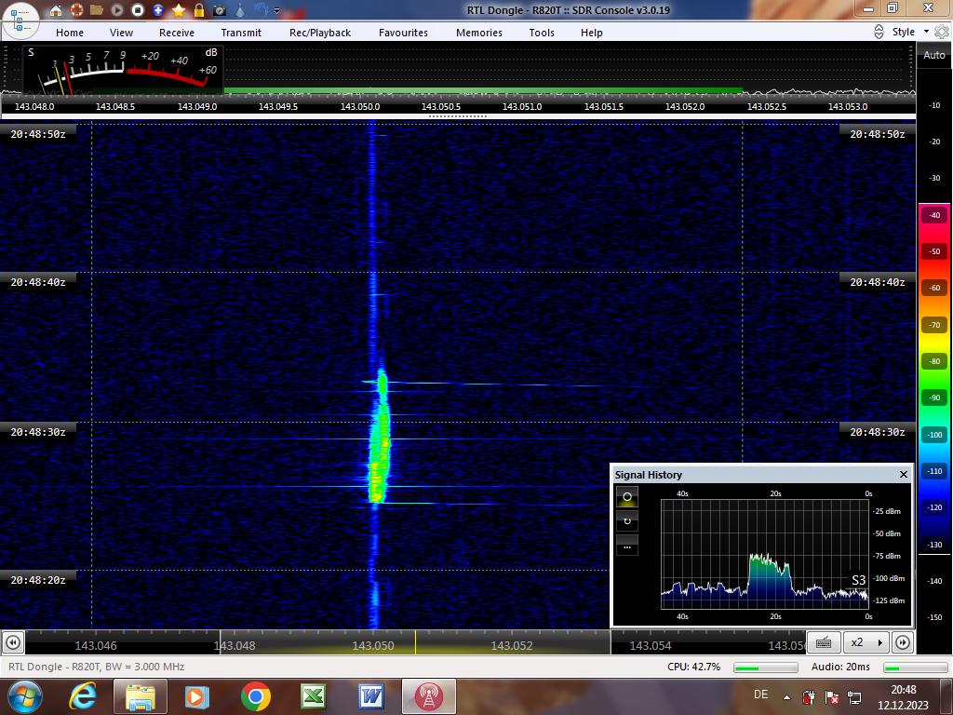The width and height of the screenshot is (953, 715).
Task: Launch Google Chrome from taskbar
Action: [256, 696]
